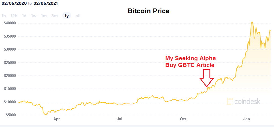The width and height of the screenshot is (274, 127).
Task: Click the red down arrow annotation
Action: (207, 78)
